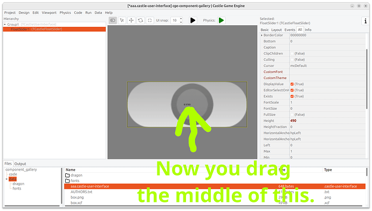Image resolution: width=372 pixels, height=211 pixels.
Task: Switch to the Events properties tab
Action: click(x=290, y=30)
